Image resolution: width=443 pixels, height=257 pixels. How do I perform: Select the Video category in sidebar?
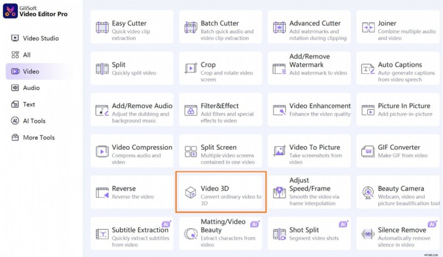pyautogui.click(x=38, y=71)
